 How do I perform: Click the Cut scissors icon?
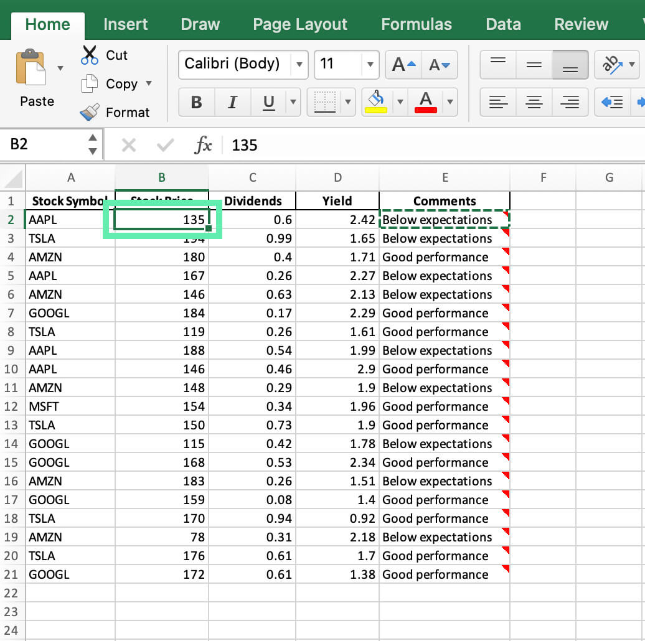[89, 55]
